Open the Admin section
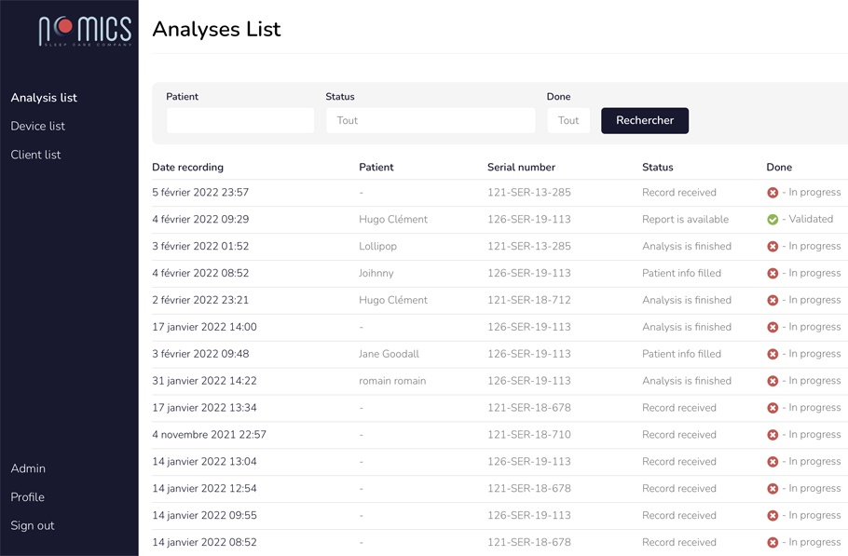The image size is (848, 556). click(28, 468)
